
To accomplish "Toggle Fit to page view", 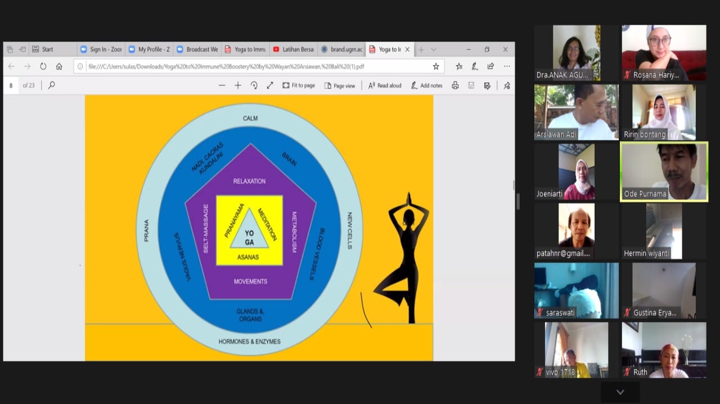I will (298, 85).
